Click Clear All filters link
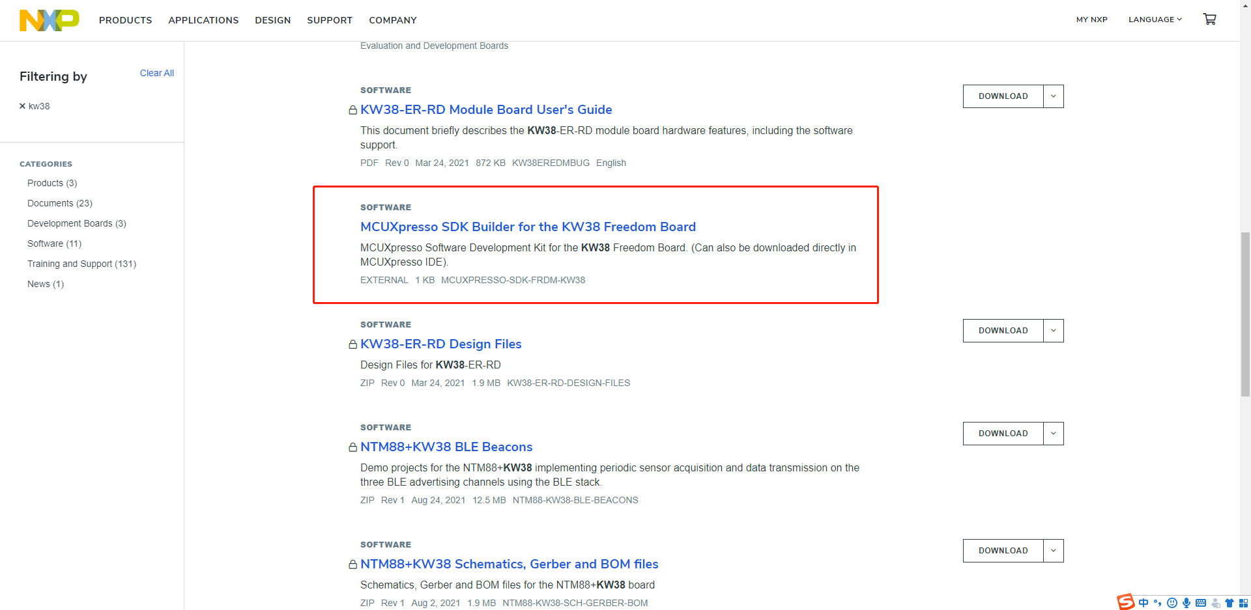The image size is (1251, 610). [157, 73]
